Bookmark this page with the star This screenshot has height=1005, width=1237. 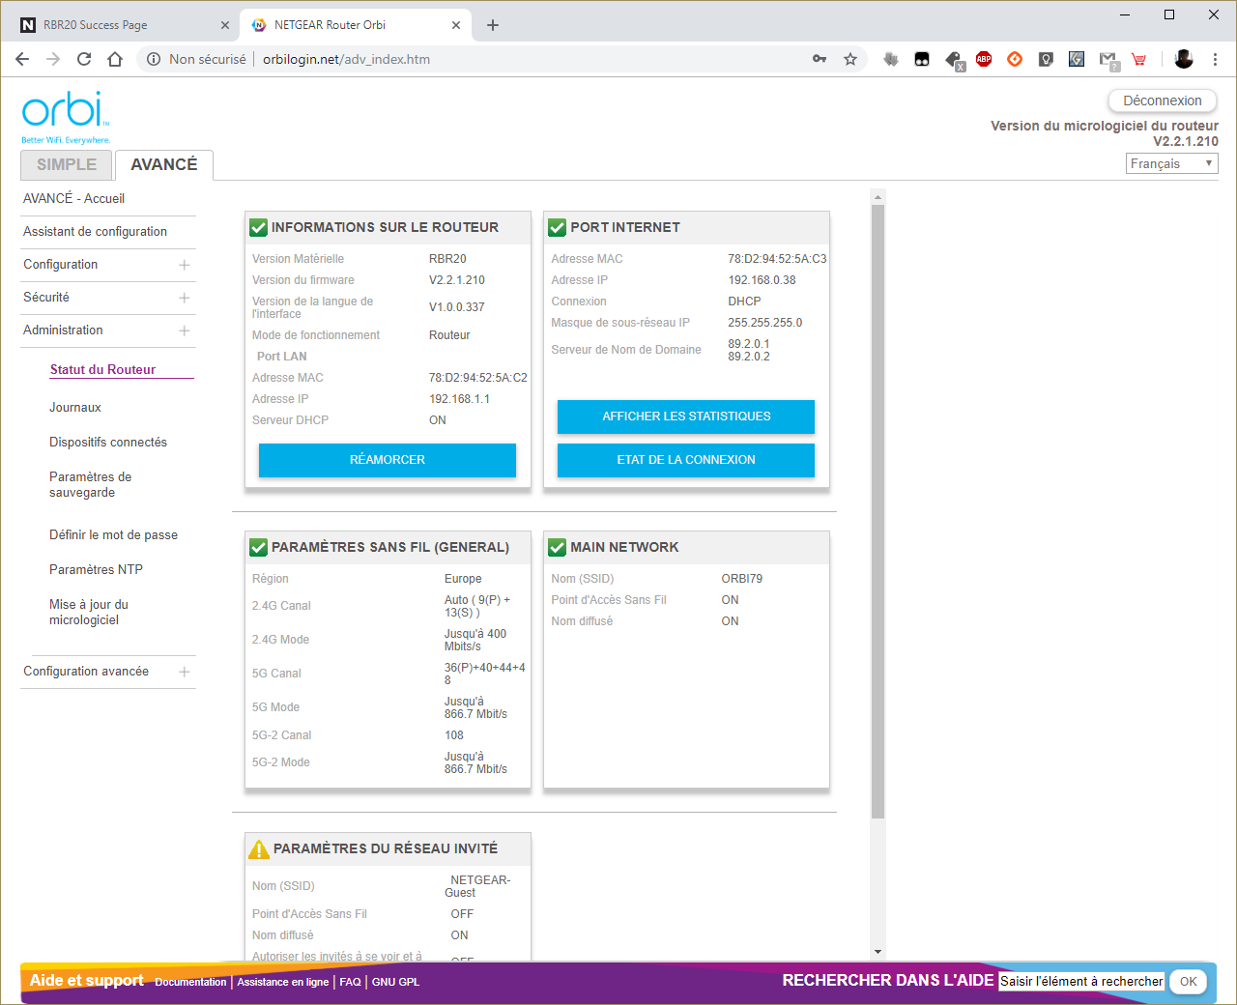850,59
